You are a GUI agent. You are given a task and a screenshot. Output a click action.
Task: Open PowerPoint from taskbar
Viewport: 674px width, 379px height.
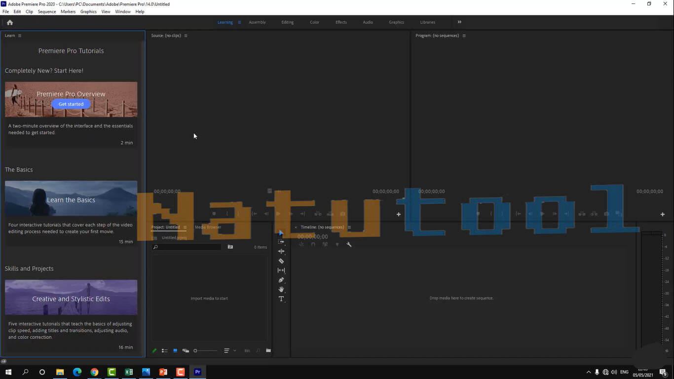(x=163, y=372)
